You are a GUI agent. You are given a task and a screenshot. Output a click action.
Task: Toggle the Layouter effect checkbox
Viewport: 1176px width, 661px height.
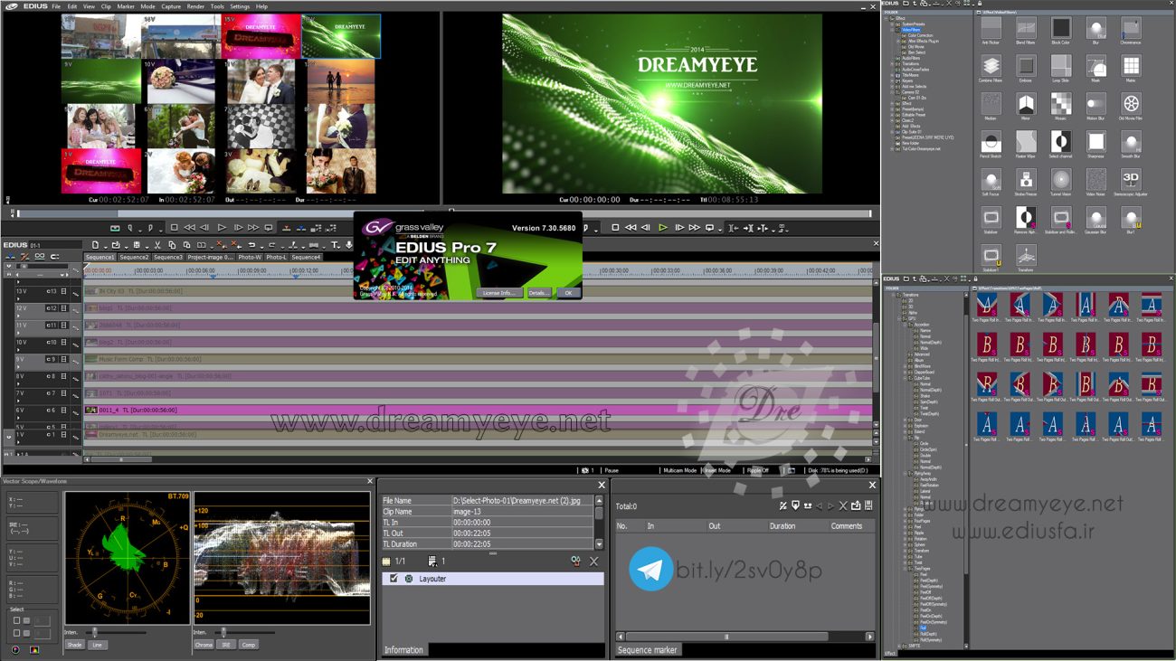click(394, 579)
